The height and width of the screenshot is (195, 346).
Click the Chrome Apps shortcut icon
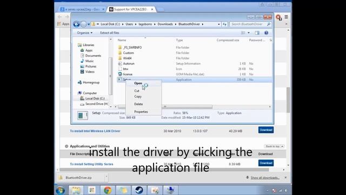pos(59,24)
